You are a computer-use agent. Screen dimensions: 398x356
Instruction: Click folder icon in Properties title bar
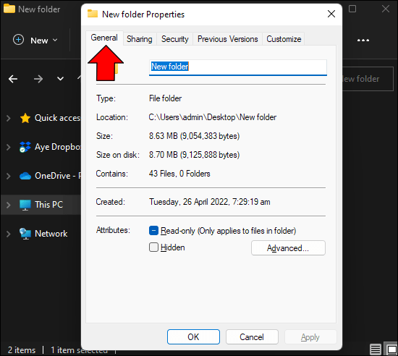[x=93, y=14]
